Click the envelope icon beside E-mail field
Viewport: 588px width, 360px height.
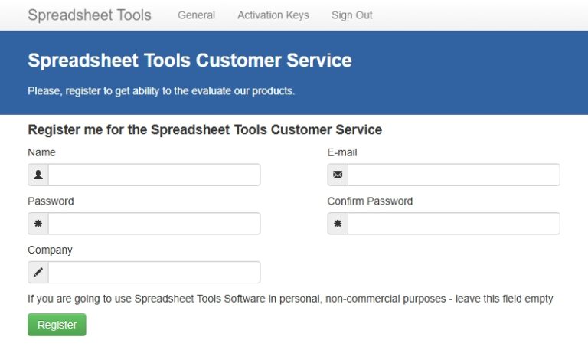pos(338,175)
